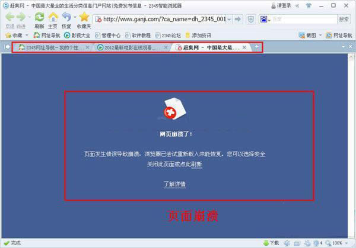356x248 pixels.
Task: Click the Back (后退) arrow
Action: point(9,17)
